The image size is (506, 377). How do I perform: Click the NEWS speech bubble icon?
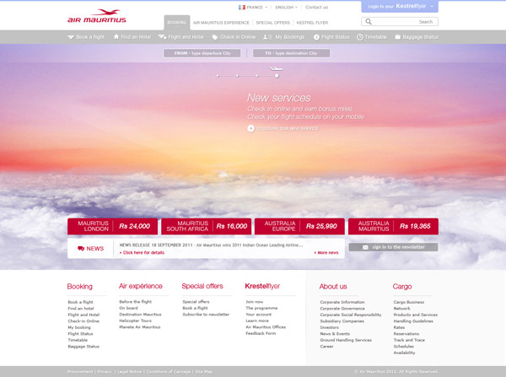pos(81,249)
